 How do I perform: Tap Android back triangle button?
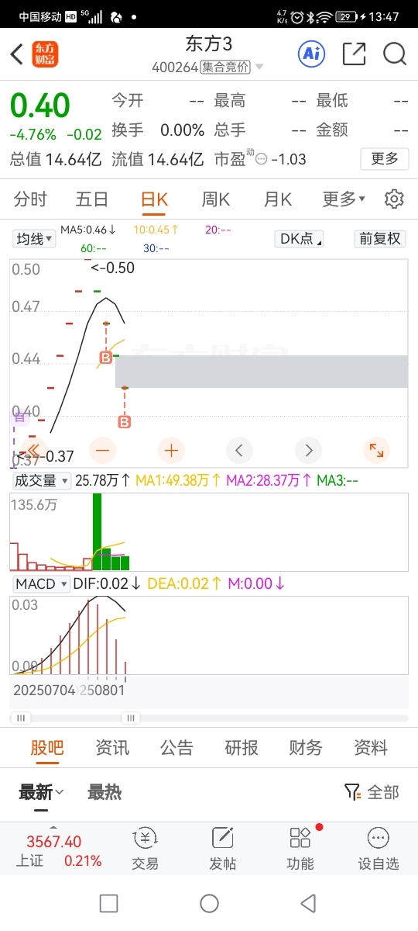pos(308,903)
